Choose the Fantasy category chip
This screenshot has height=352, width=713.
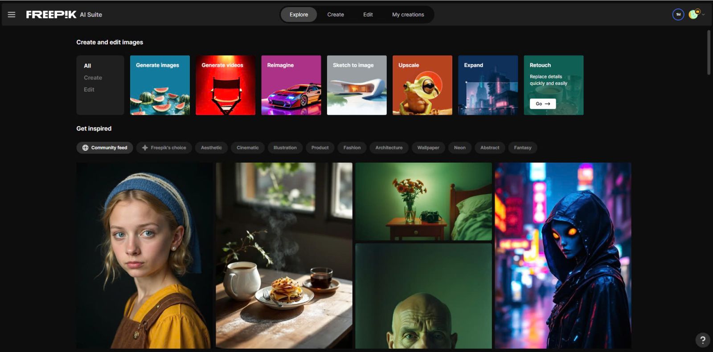523,148
